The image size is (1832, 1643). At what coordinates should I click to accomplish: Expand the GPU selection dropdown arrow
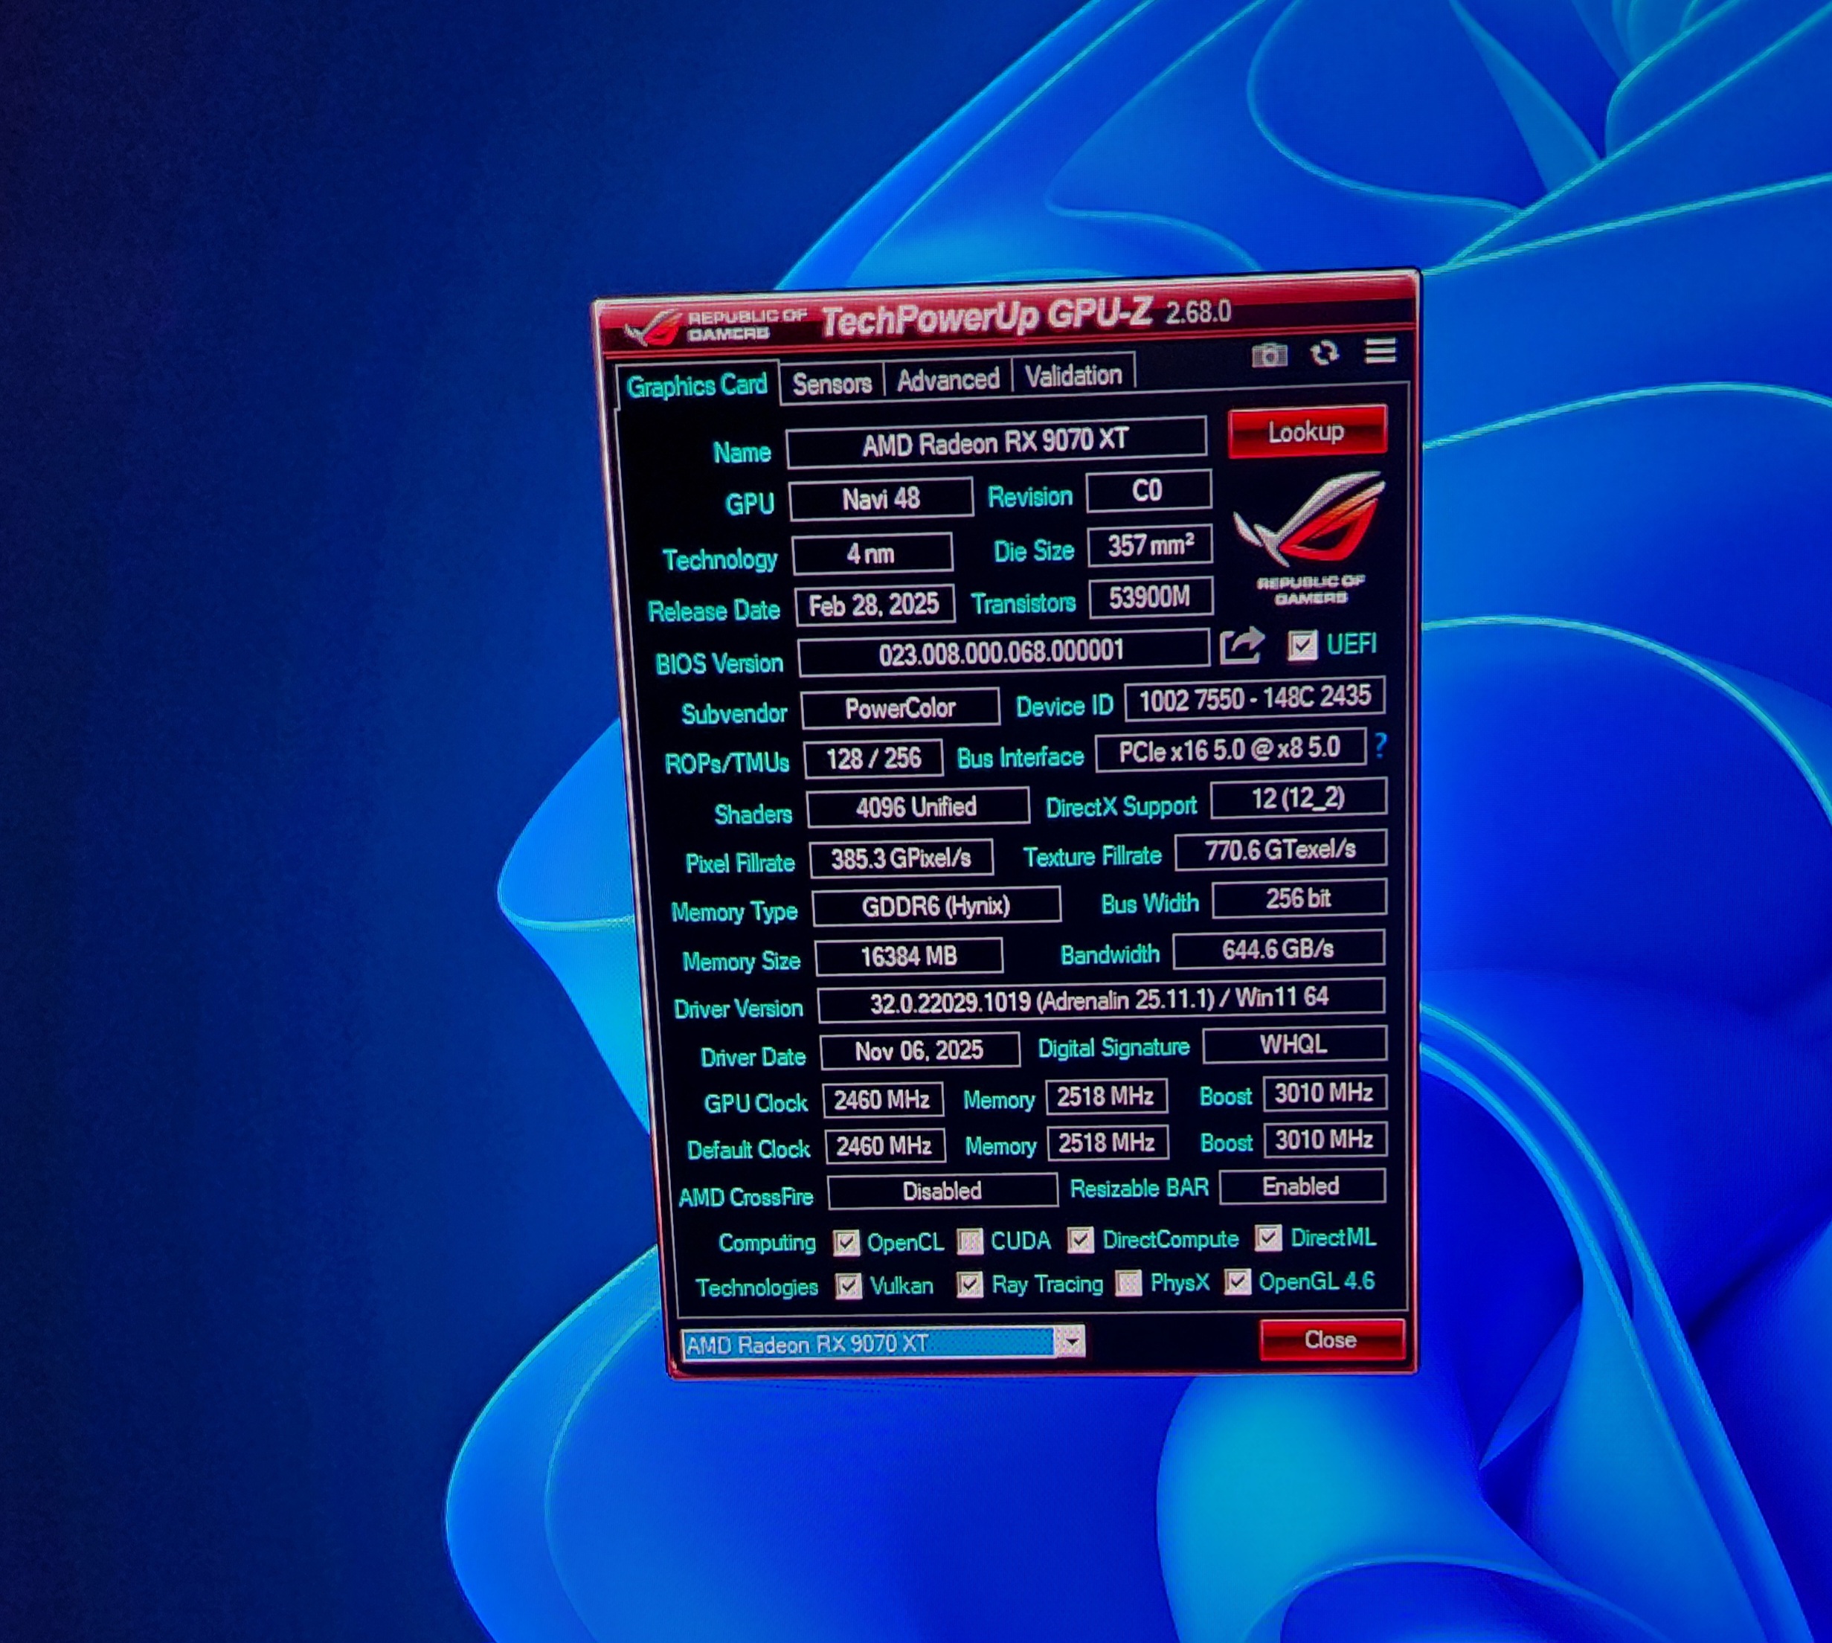1071,1343
